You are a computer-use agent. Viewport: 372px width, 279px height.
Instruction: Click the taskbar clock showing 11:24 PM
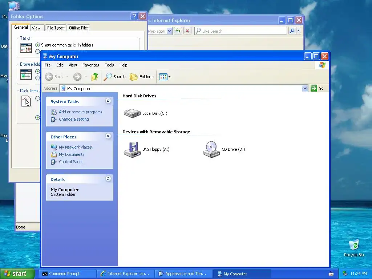point(359,274)
